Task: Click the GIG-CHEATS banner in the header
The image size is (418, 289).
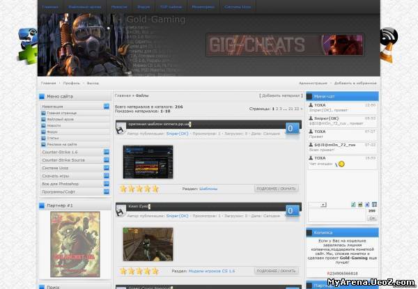Action: tap(285, 45)
